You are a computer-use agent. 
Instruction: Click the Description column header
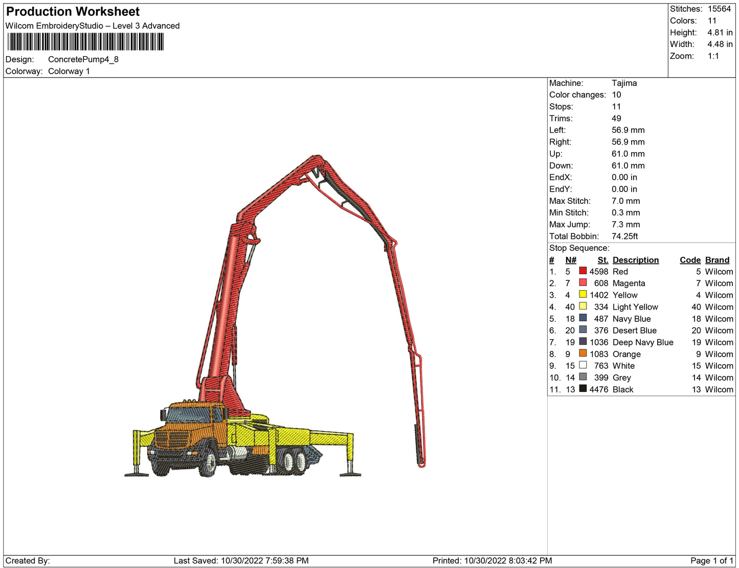[x=635, y=260]
